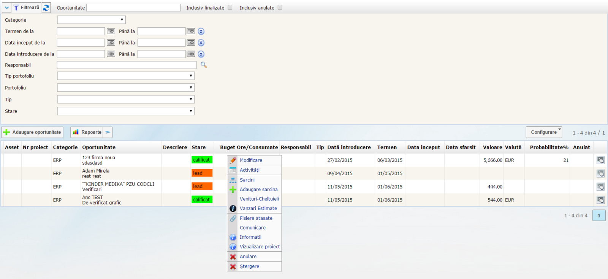Click row actions icon for 123 firma noua
Image resolution: width=608 pixels, height=279 pixels.
pyautogui.click(x=600, y=160)
